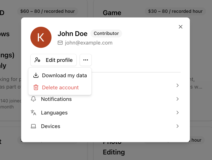Select Download my data from the menu
Image resolution: width=212 pixels, height=160 pixels.
pos(60,75)
